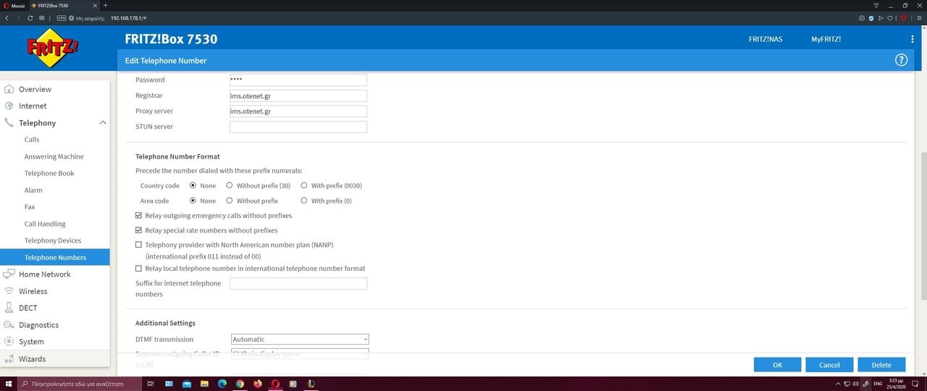Open the MyFRITZ! link

[826, 39]
